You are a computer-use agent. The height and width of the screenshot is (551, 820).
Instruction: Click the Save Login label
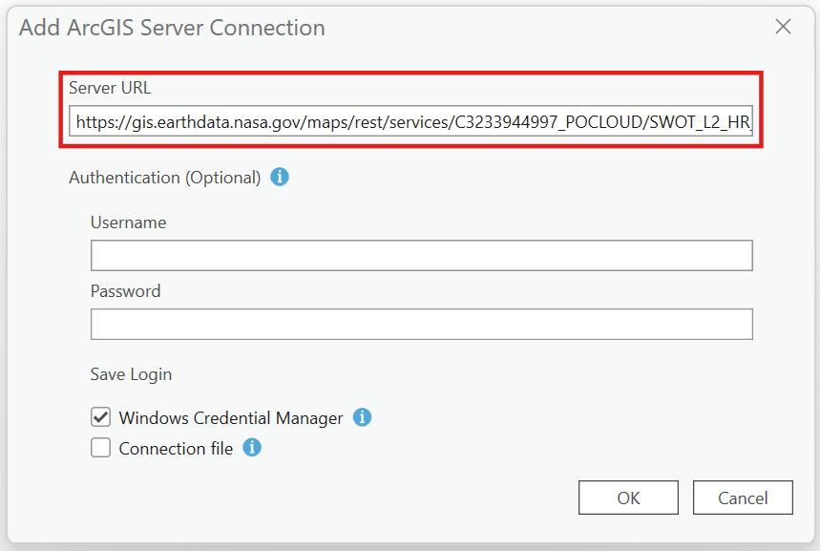(x=132, y=374)
